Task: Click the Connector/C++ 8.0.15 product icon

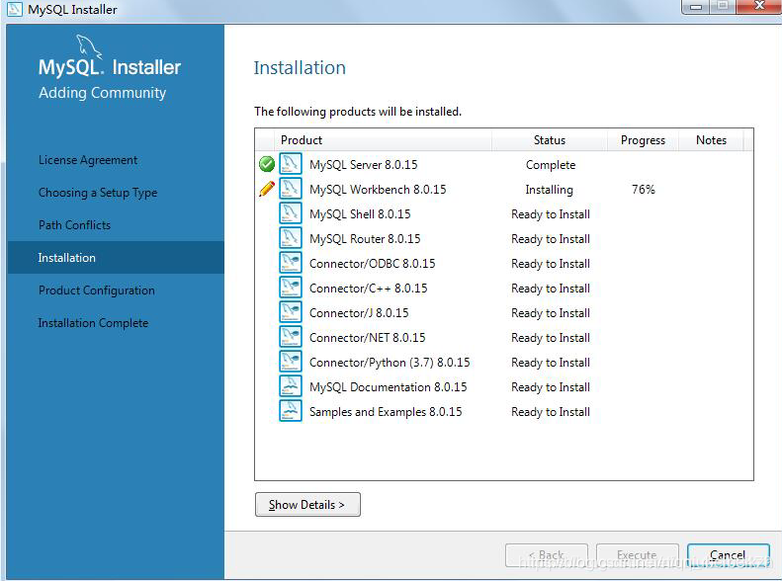Action: [x=291, y=288]
